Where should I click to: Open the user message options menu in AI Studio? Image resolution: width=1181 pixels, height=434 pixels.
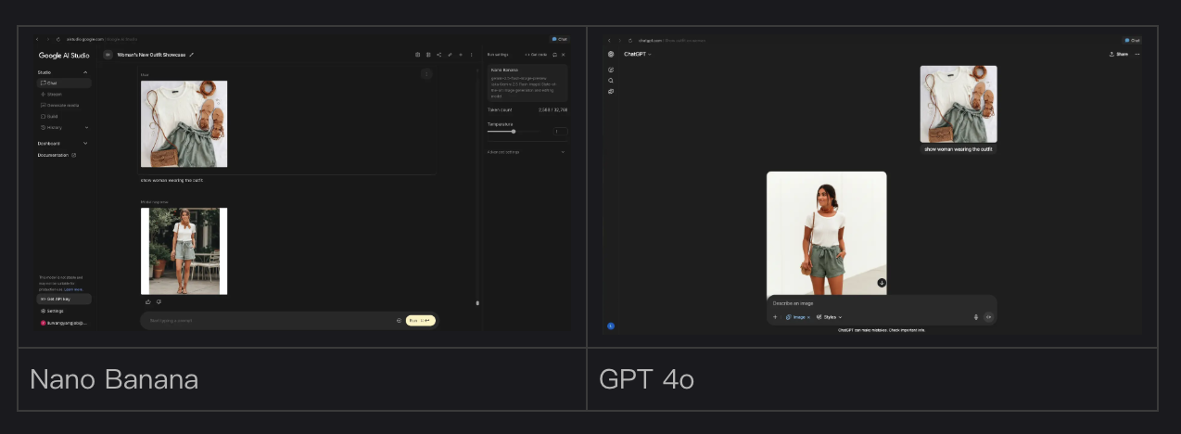coord(426,74)
